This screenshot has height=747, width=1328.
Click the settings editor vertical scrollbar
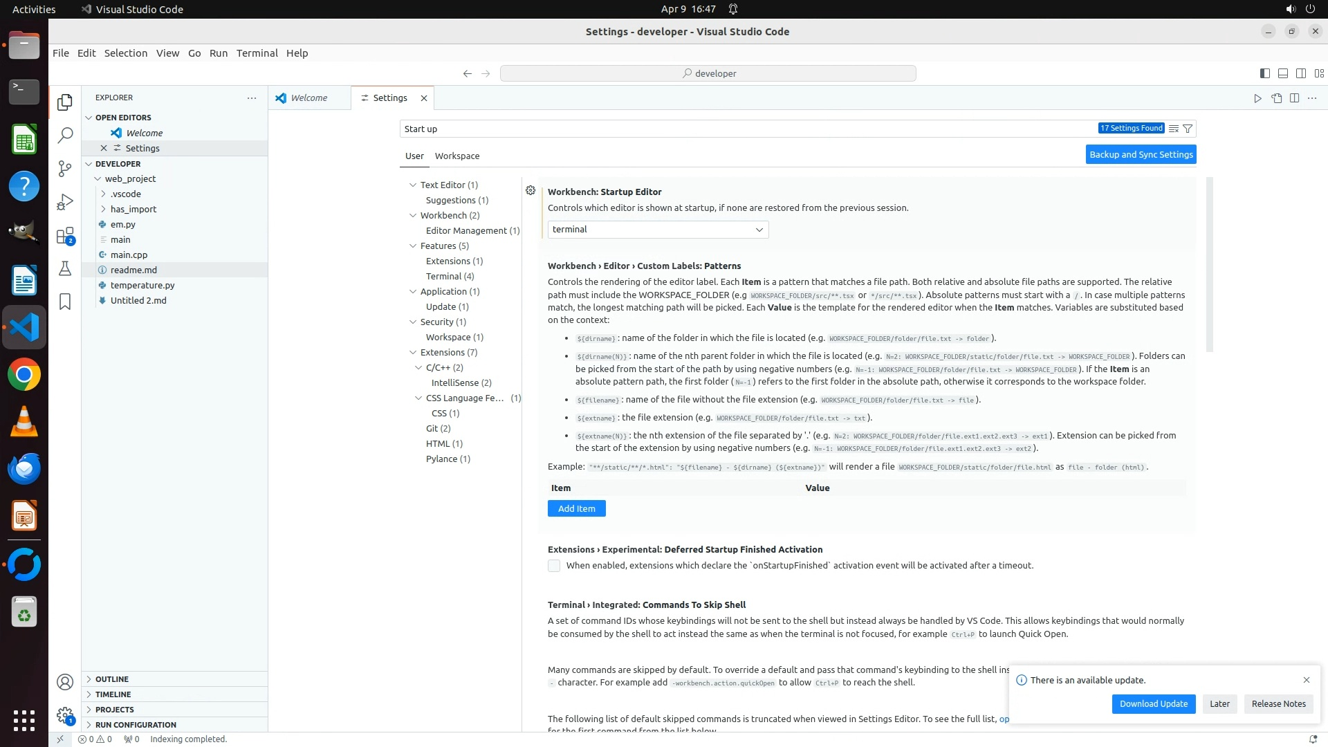point(1209,266)
